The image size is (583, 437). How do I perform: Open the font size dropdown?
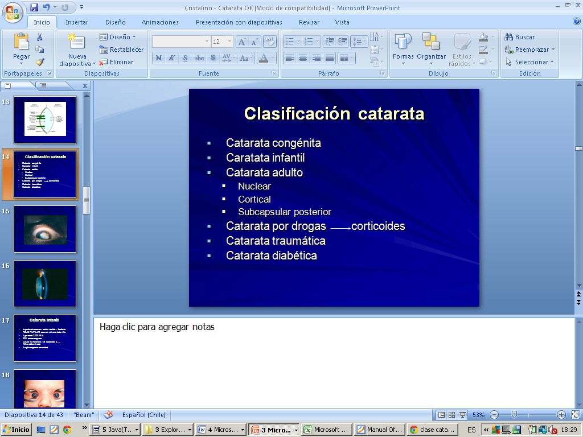[230, 42]
